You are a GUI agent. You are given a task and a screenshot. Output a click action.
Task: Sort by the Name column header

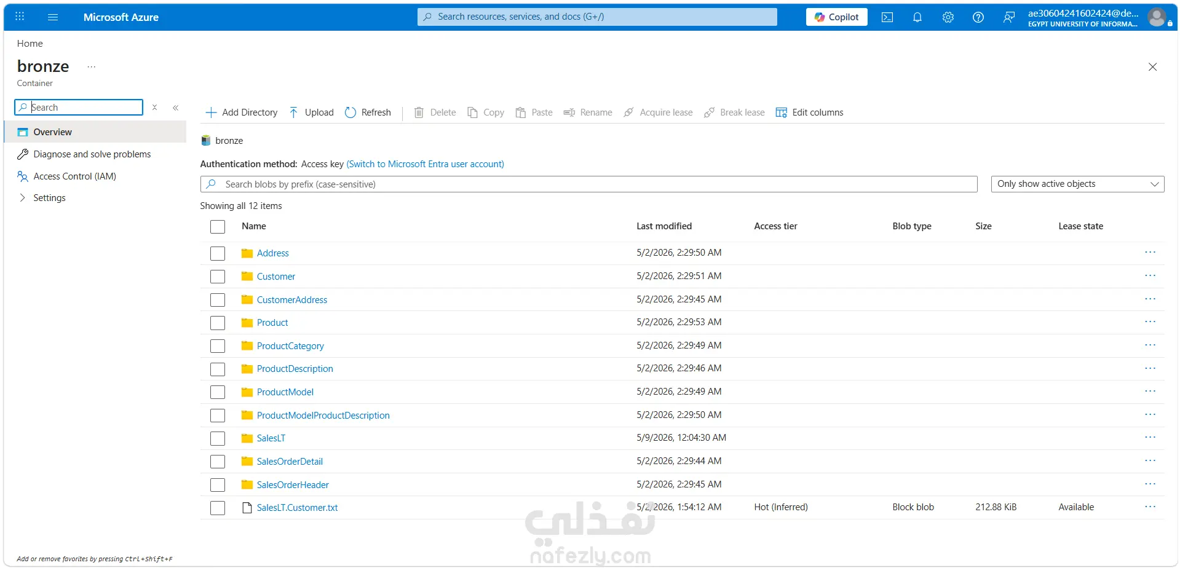[254, 226]
